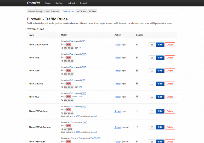Click the Logout link
Viewport: 204px width, 143px height.
pyautogui.click(x=83, y=3)
